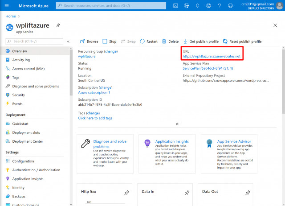285x206 pixels.
Task: Focus the sidebar Search (Ctrl+/) field
Action: (x=34, y=41)
